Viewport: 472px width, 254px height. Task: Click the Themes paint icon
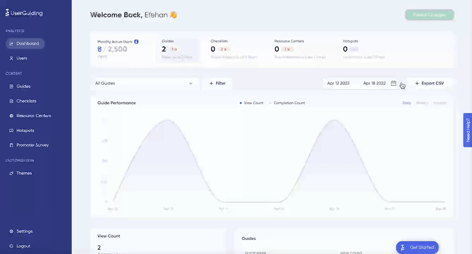11,173
